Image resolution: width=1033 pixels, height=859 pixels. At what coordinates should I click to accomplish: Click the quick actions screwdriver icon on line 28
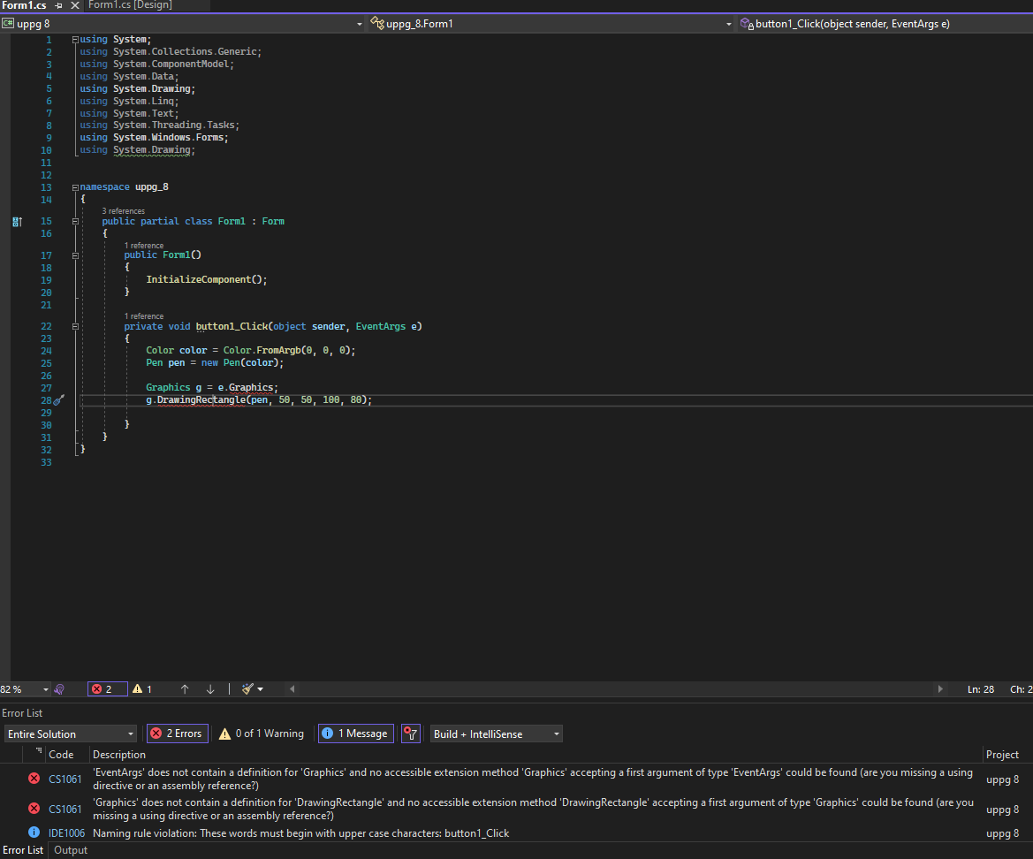click(x=59, y=400)
